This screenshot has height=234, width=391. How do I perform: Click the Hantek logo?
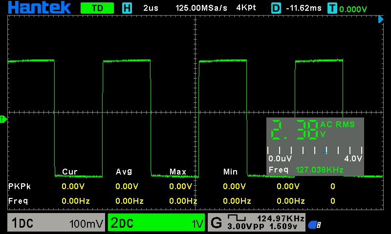point(40,7)
